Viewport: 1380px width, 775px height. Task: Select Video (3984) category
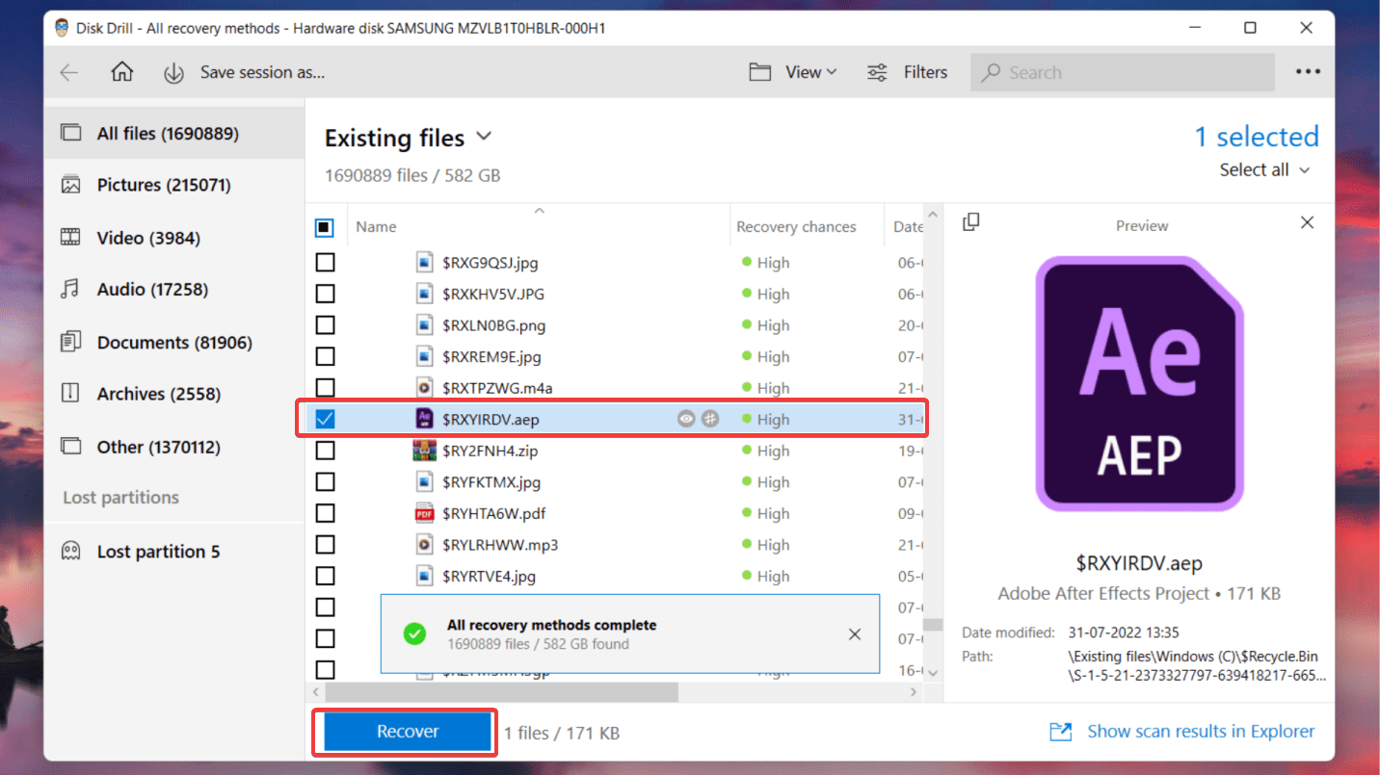tap(174, 237)
